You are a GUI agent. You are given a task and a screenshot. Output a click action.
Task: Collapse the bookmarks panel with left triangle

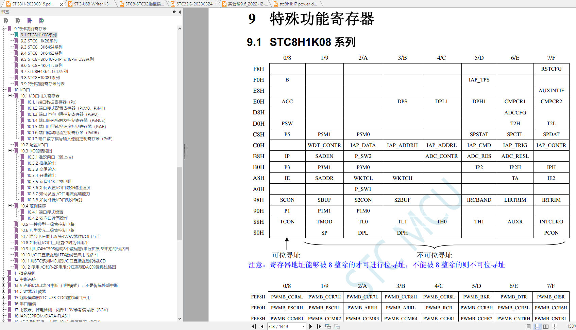(x=180, y=12)
